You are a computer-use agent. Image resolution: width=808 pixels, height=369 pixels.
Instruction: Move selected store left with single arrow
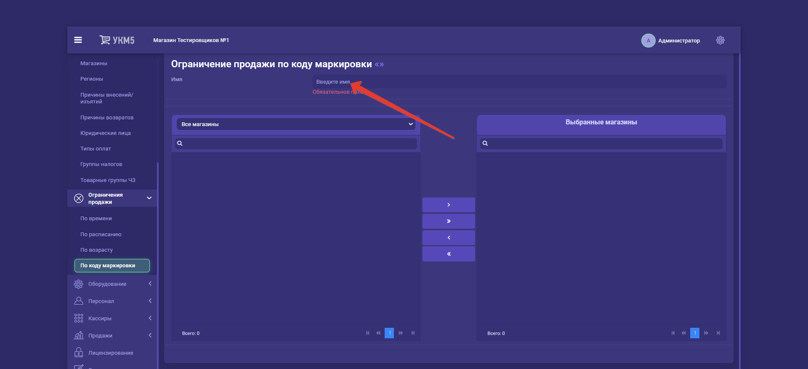click(449, 237)
